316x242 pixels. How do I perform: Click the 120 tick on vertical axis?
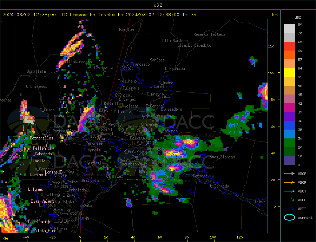[271, 46]
